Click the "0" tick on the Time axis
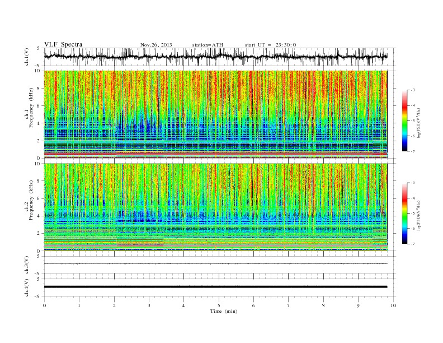This screenshot has width=443, height=343. pyautogui.click(x=44, y=305)
